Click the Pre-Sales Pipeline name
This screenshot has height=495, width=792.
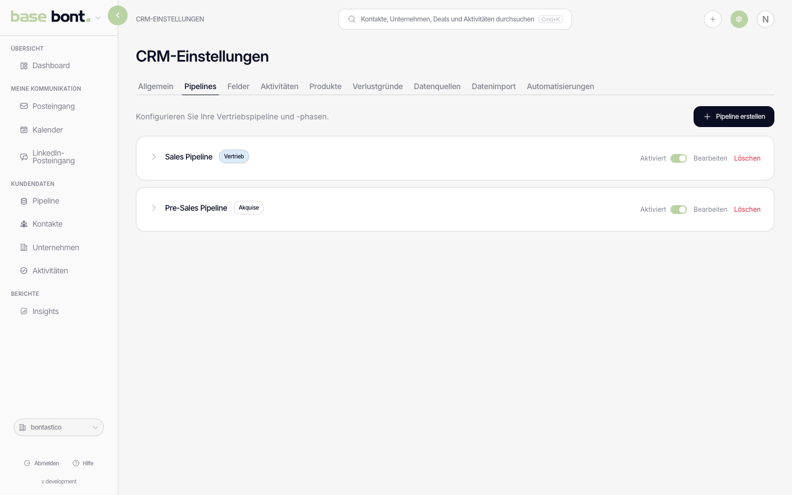click(196, 208)
